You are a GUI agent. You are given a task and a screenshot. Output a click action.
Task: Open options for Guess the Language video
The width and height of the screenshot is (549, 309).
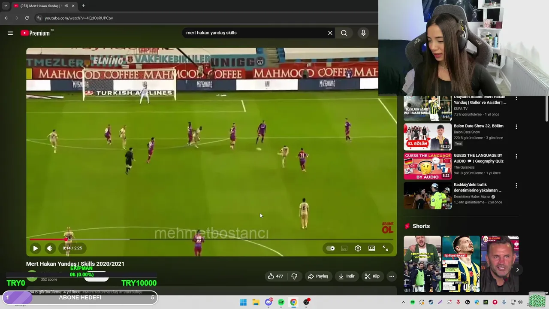[516, 156]
